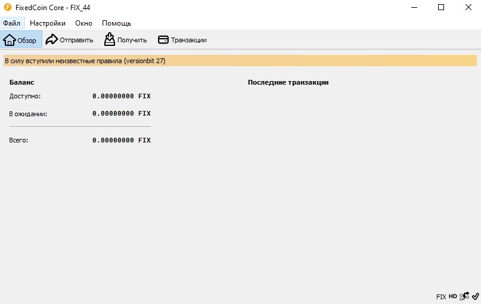Click the Последние транзакции heading
The width and height of the screenshot is (481, 304).
[x=288, y=82]
